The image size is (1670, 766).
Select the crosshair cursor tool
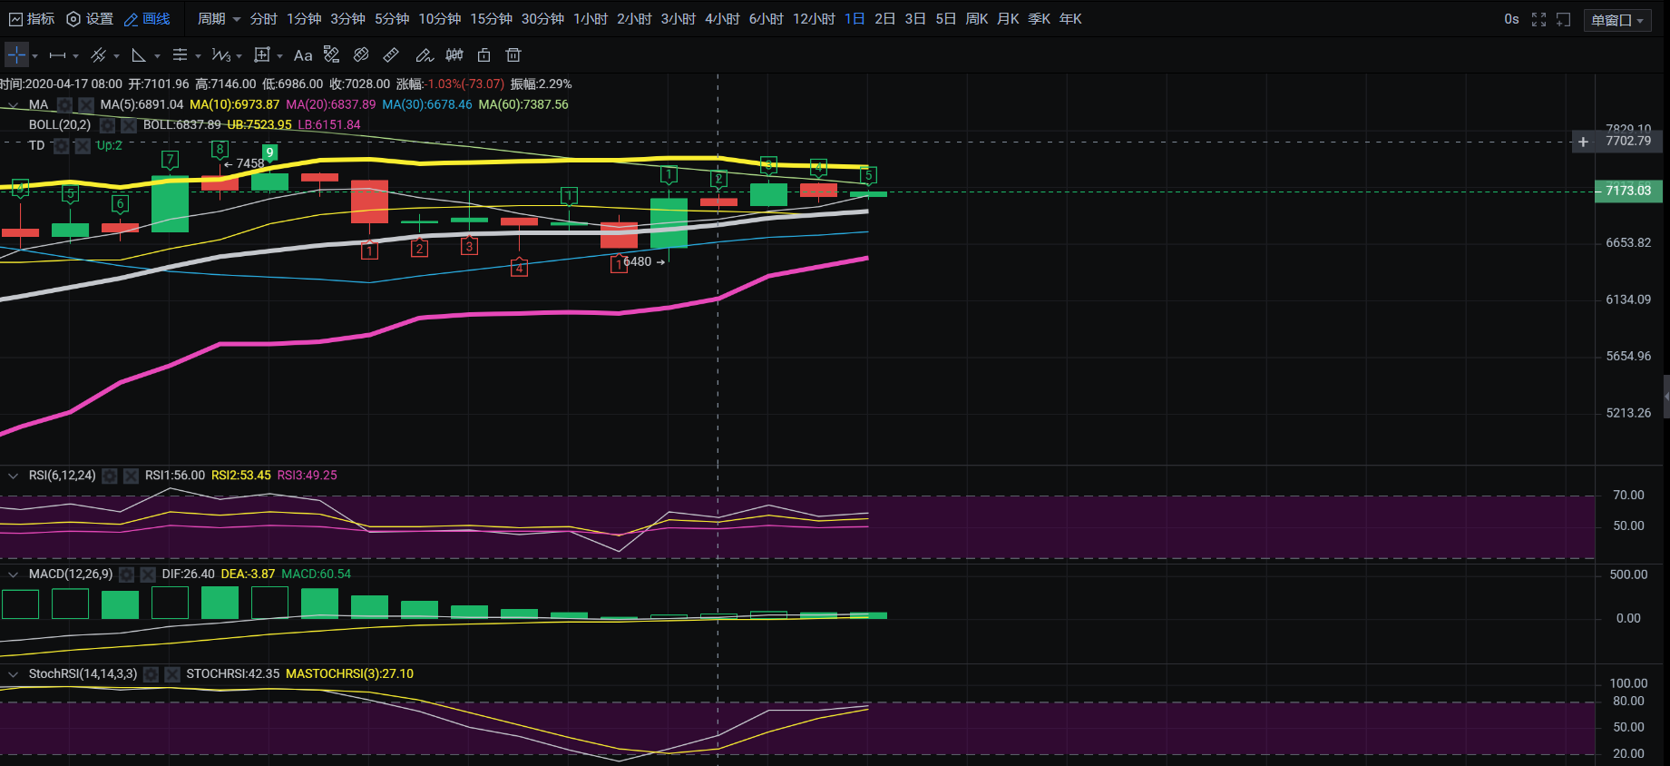pos(16,55)
